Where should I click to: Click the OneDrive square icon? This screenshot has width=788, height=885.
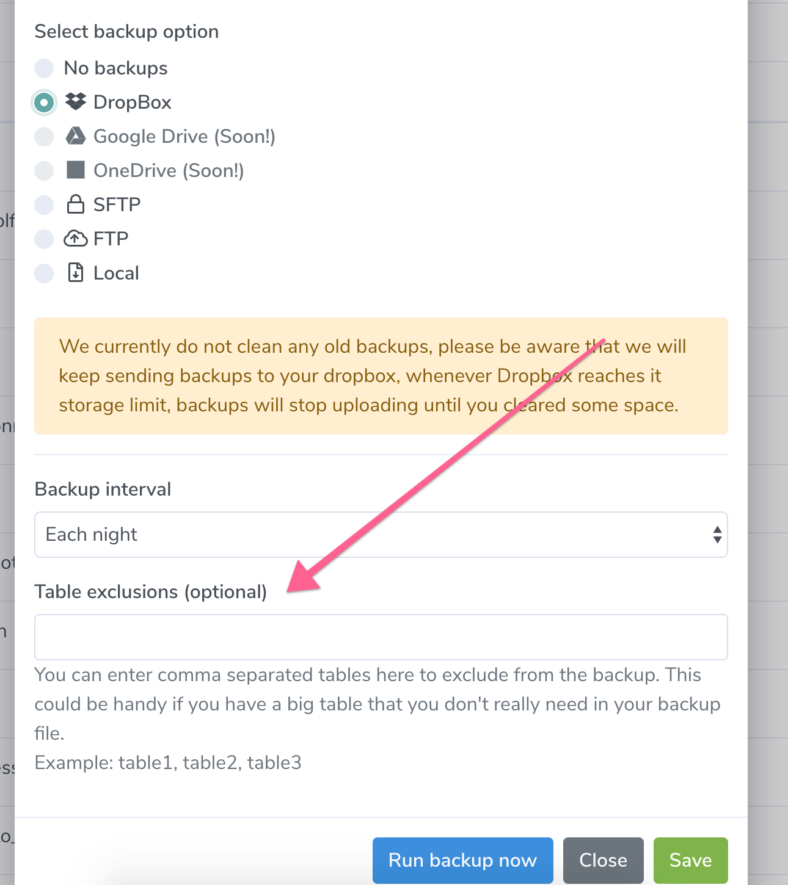coord(76,170)
